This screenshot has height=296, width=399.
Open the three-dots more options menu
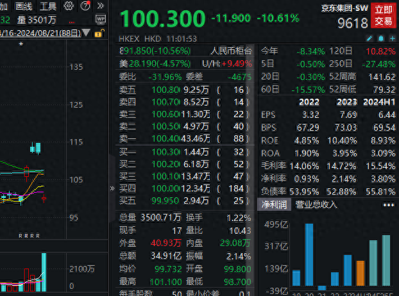coord(389,205)
